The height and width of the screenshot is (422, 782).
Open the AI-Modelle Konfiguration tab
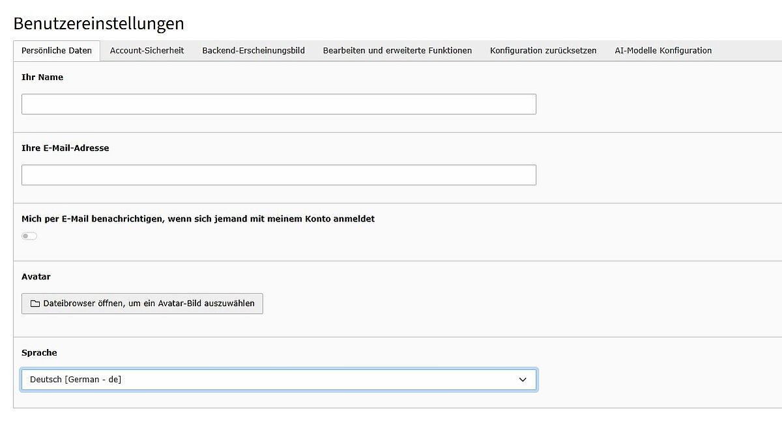pyautogui.click(x=663, y=50)
